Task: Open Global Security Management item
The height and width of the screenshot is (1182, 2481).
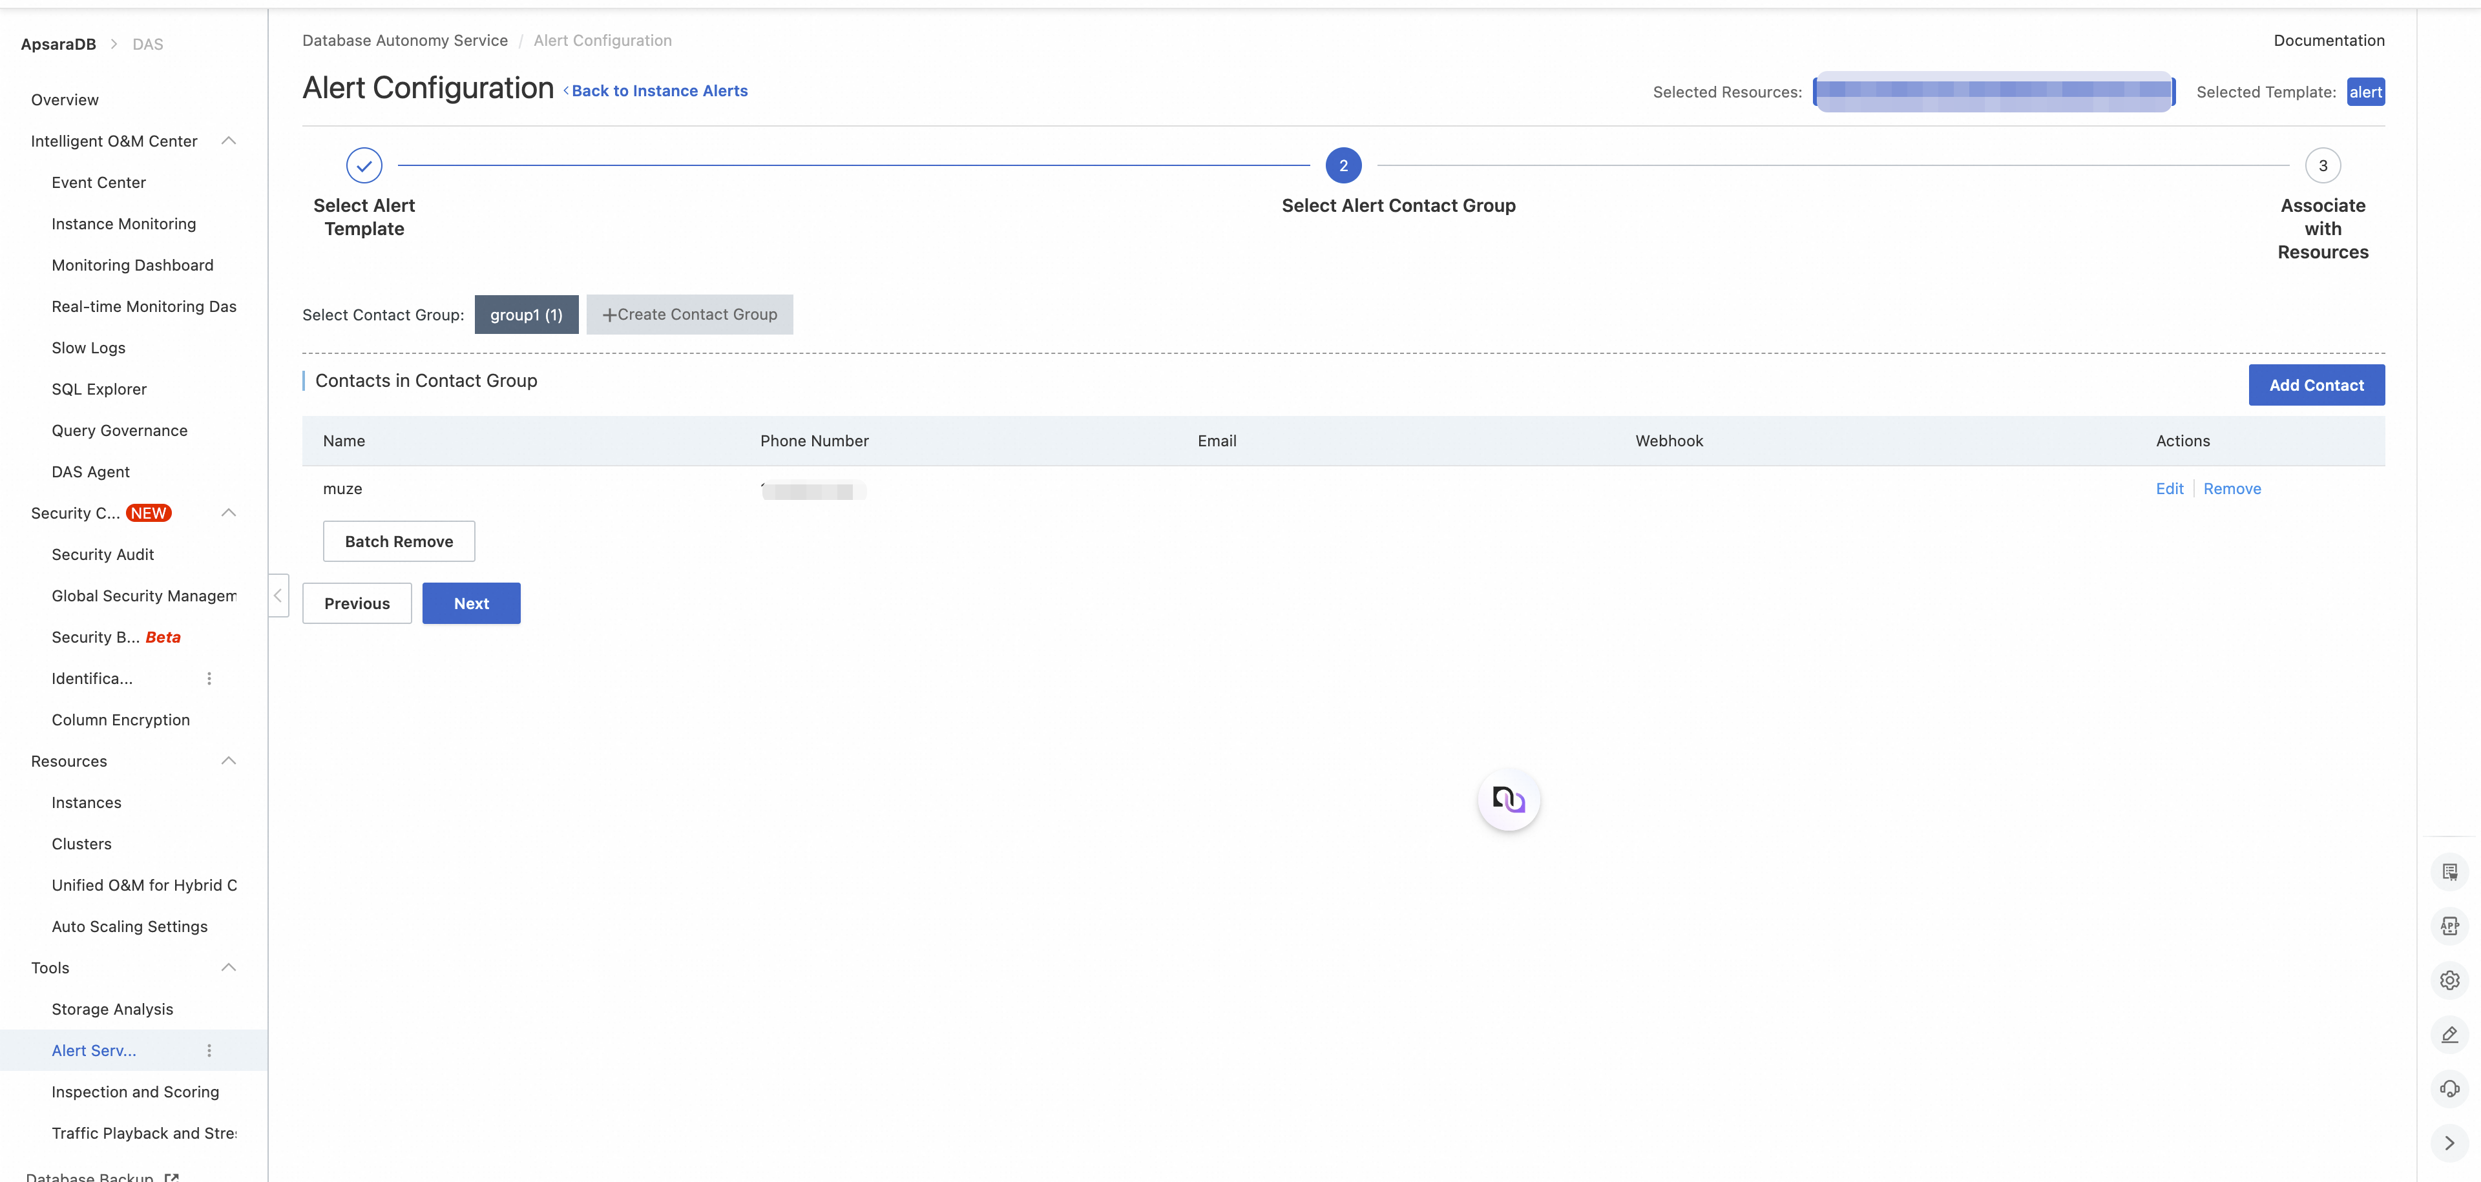Action: pos(145,597)
